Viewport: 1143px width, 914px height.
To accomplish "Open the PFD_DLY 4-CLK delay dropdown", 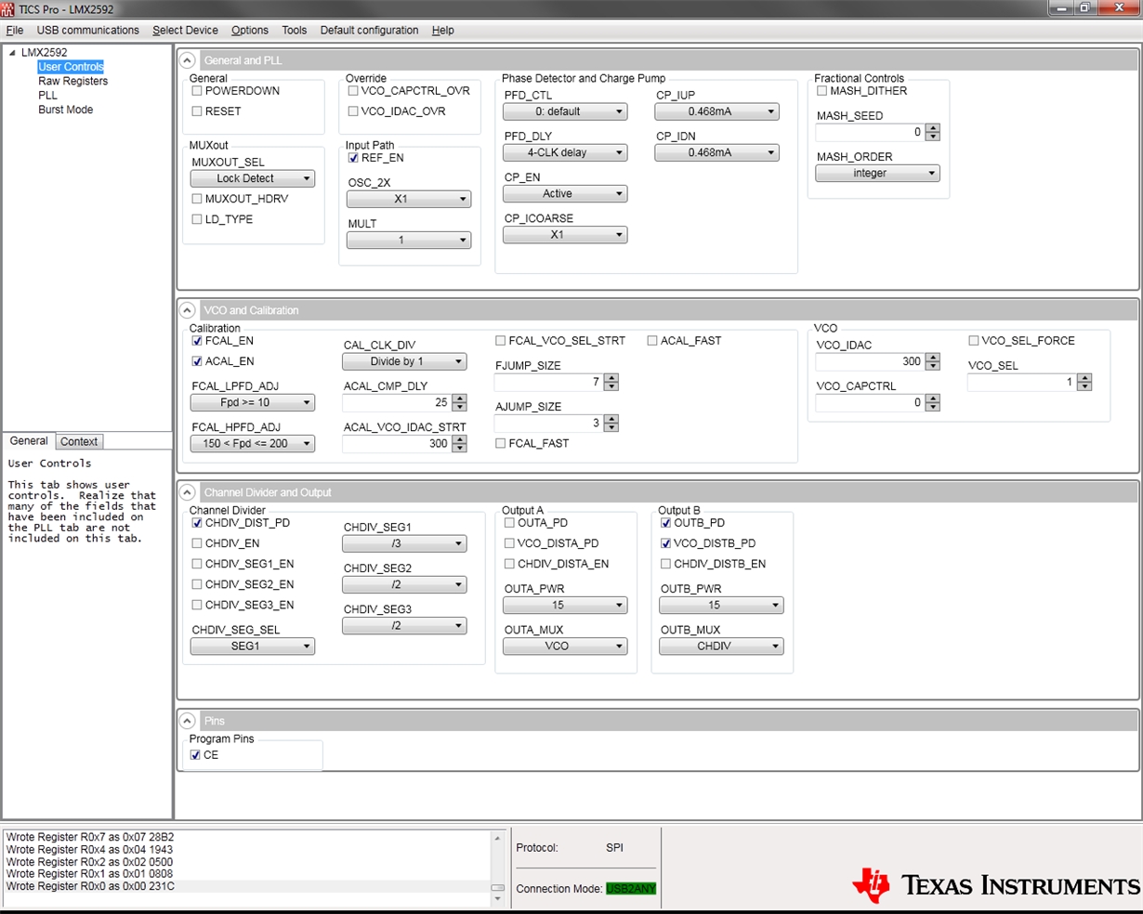I will tap(565, 152).
